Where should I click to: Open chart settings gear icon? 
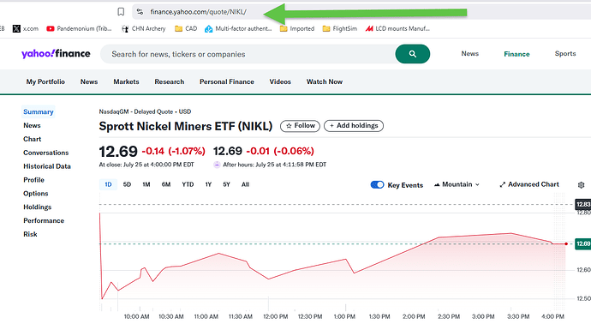[581, 185]
